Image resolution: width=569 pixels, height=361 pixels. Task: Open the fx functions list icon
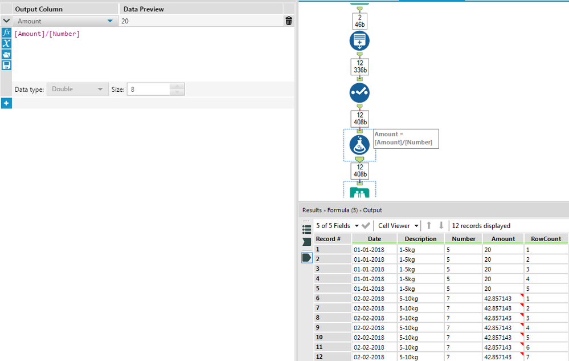click(6, 33)
